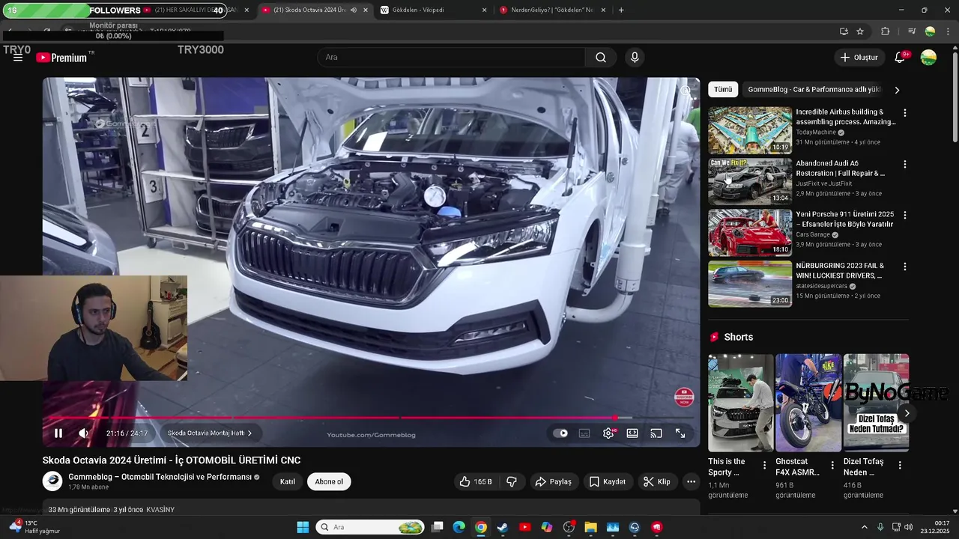Click the Paylaş share button

point(553,481)
